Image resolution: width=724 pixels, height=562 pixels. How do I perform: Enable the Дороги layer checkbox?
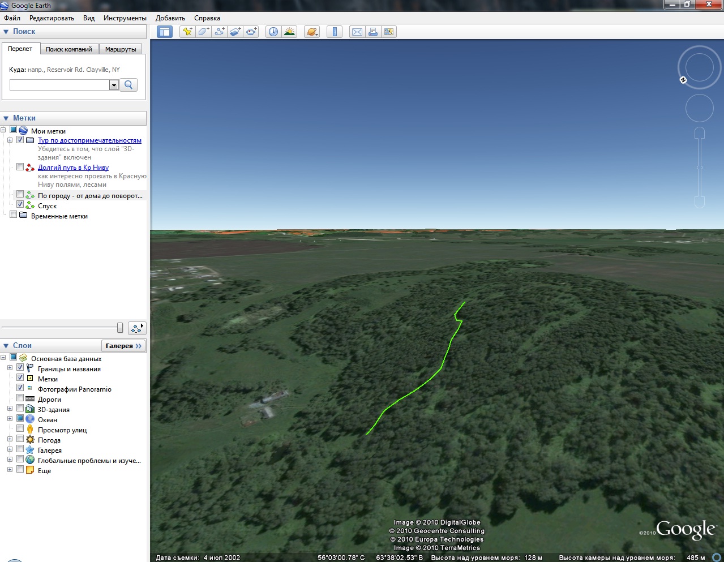click(x=20, y=398)
